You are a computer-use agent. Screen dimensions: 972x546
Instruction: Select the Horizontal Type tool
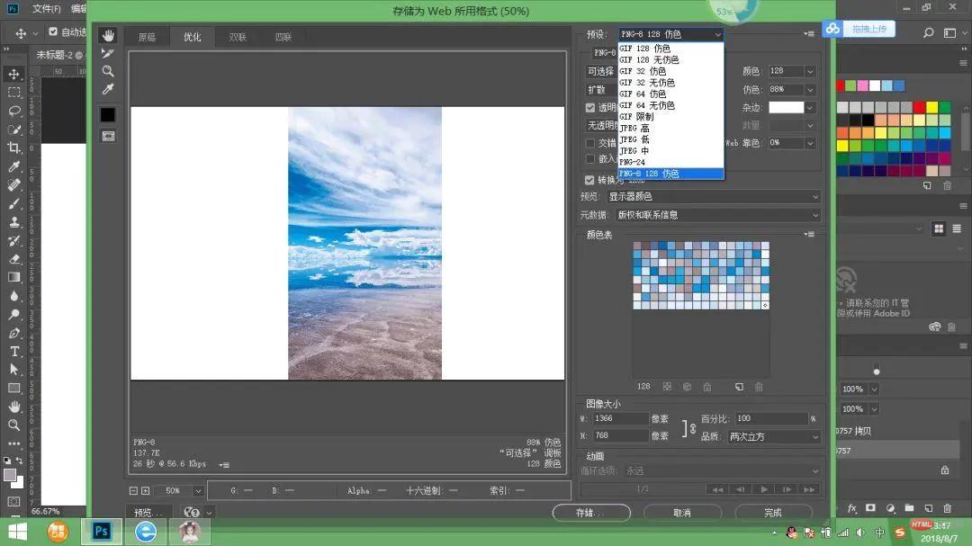pos(13,352)
